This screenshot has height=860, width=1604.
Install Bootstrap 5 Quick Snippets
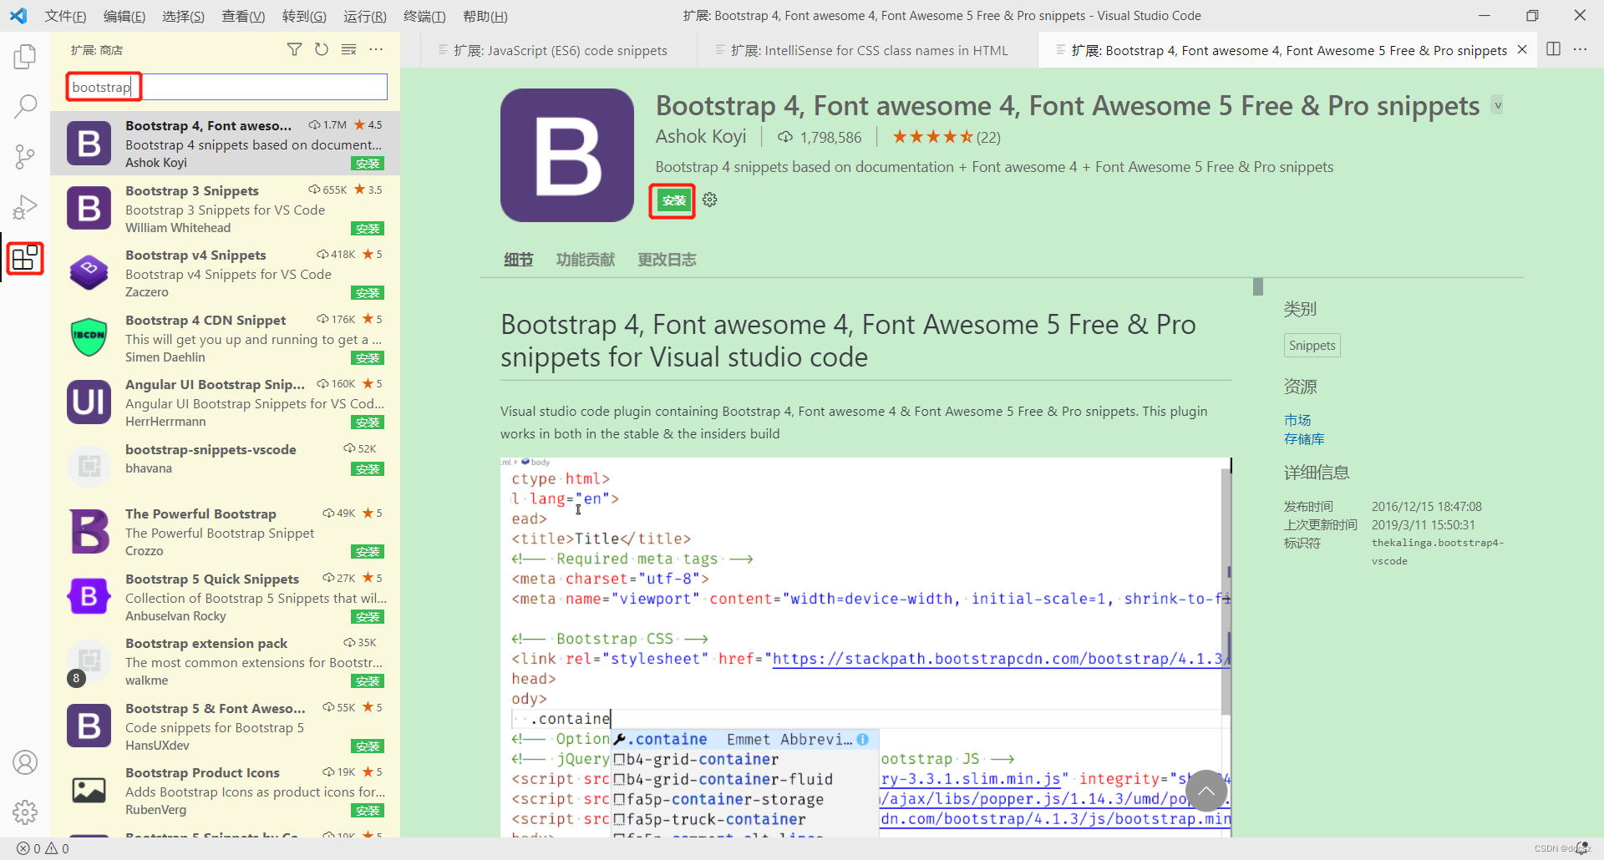368,617
